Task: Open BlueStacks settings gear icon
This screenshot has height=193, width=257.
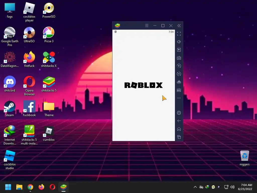Action: pos(179,113)
